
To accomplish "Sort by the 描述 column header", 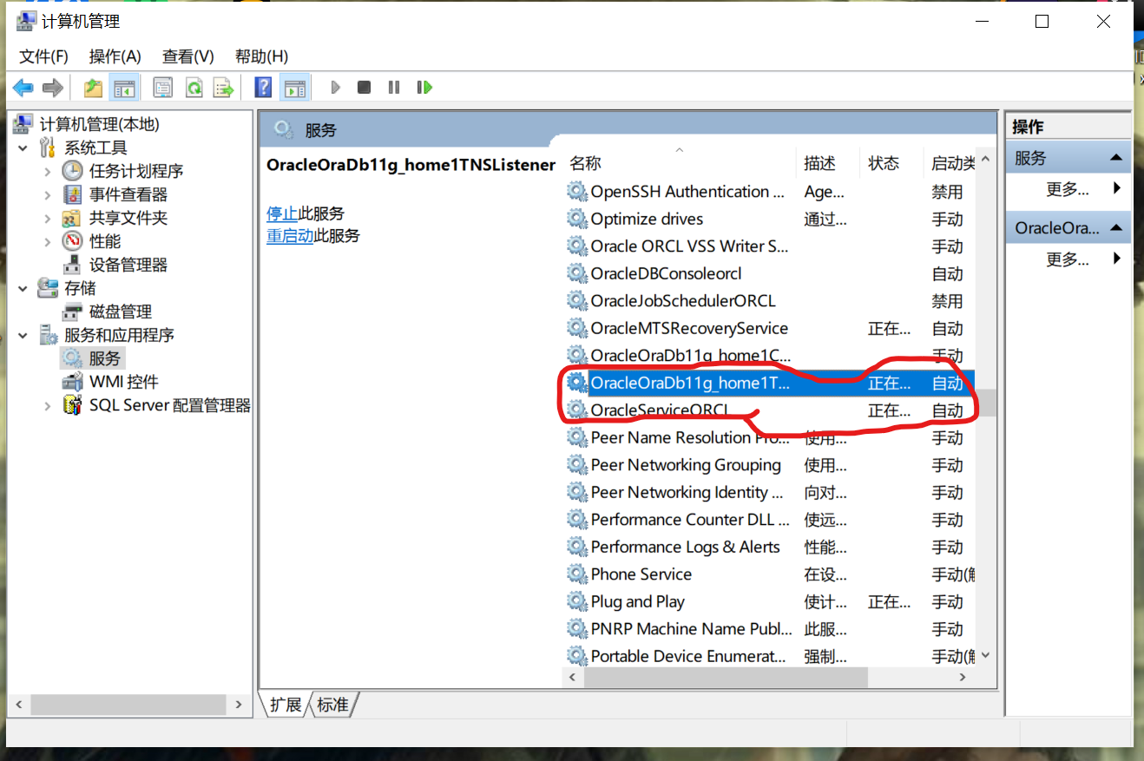I will point(827,163).
